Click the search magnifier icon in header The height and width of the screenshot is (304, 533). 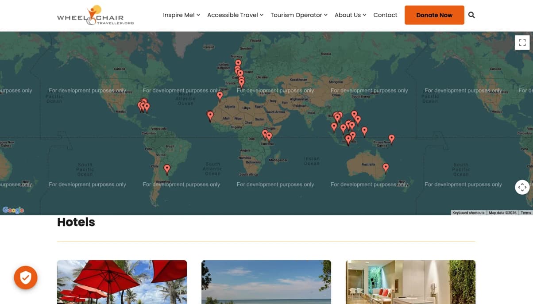pos(471,15)
